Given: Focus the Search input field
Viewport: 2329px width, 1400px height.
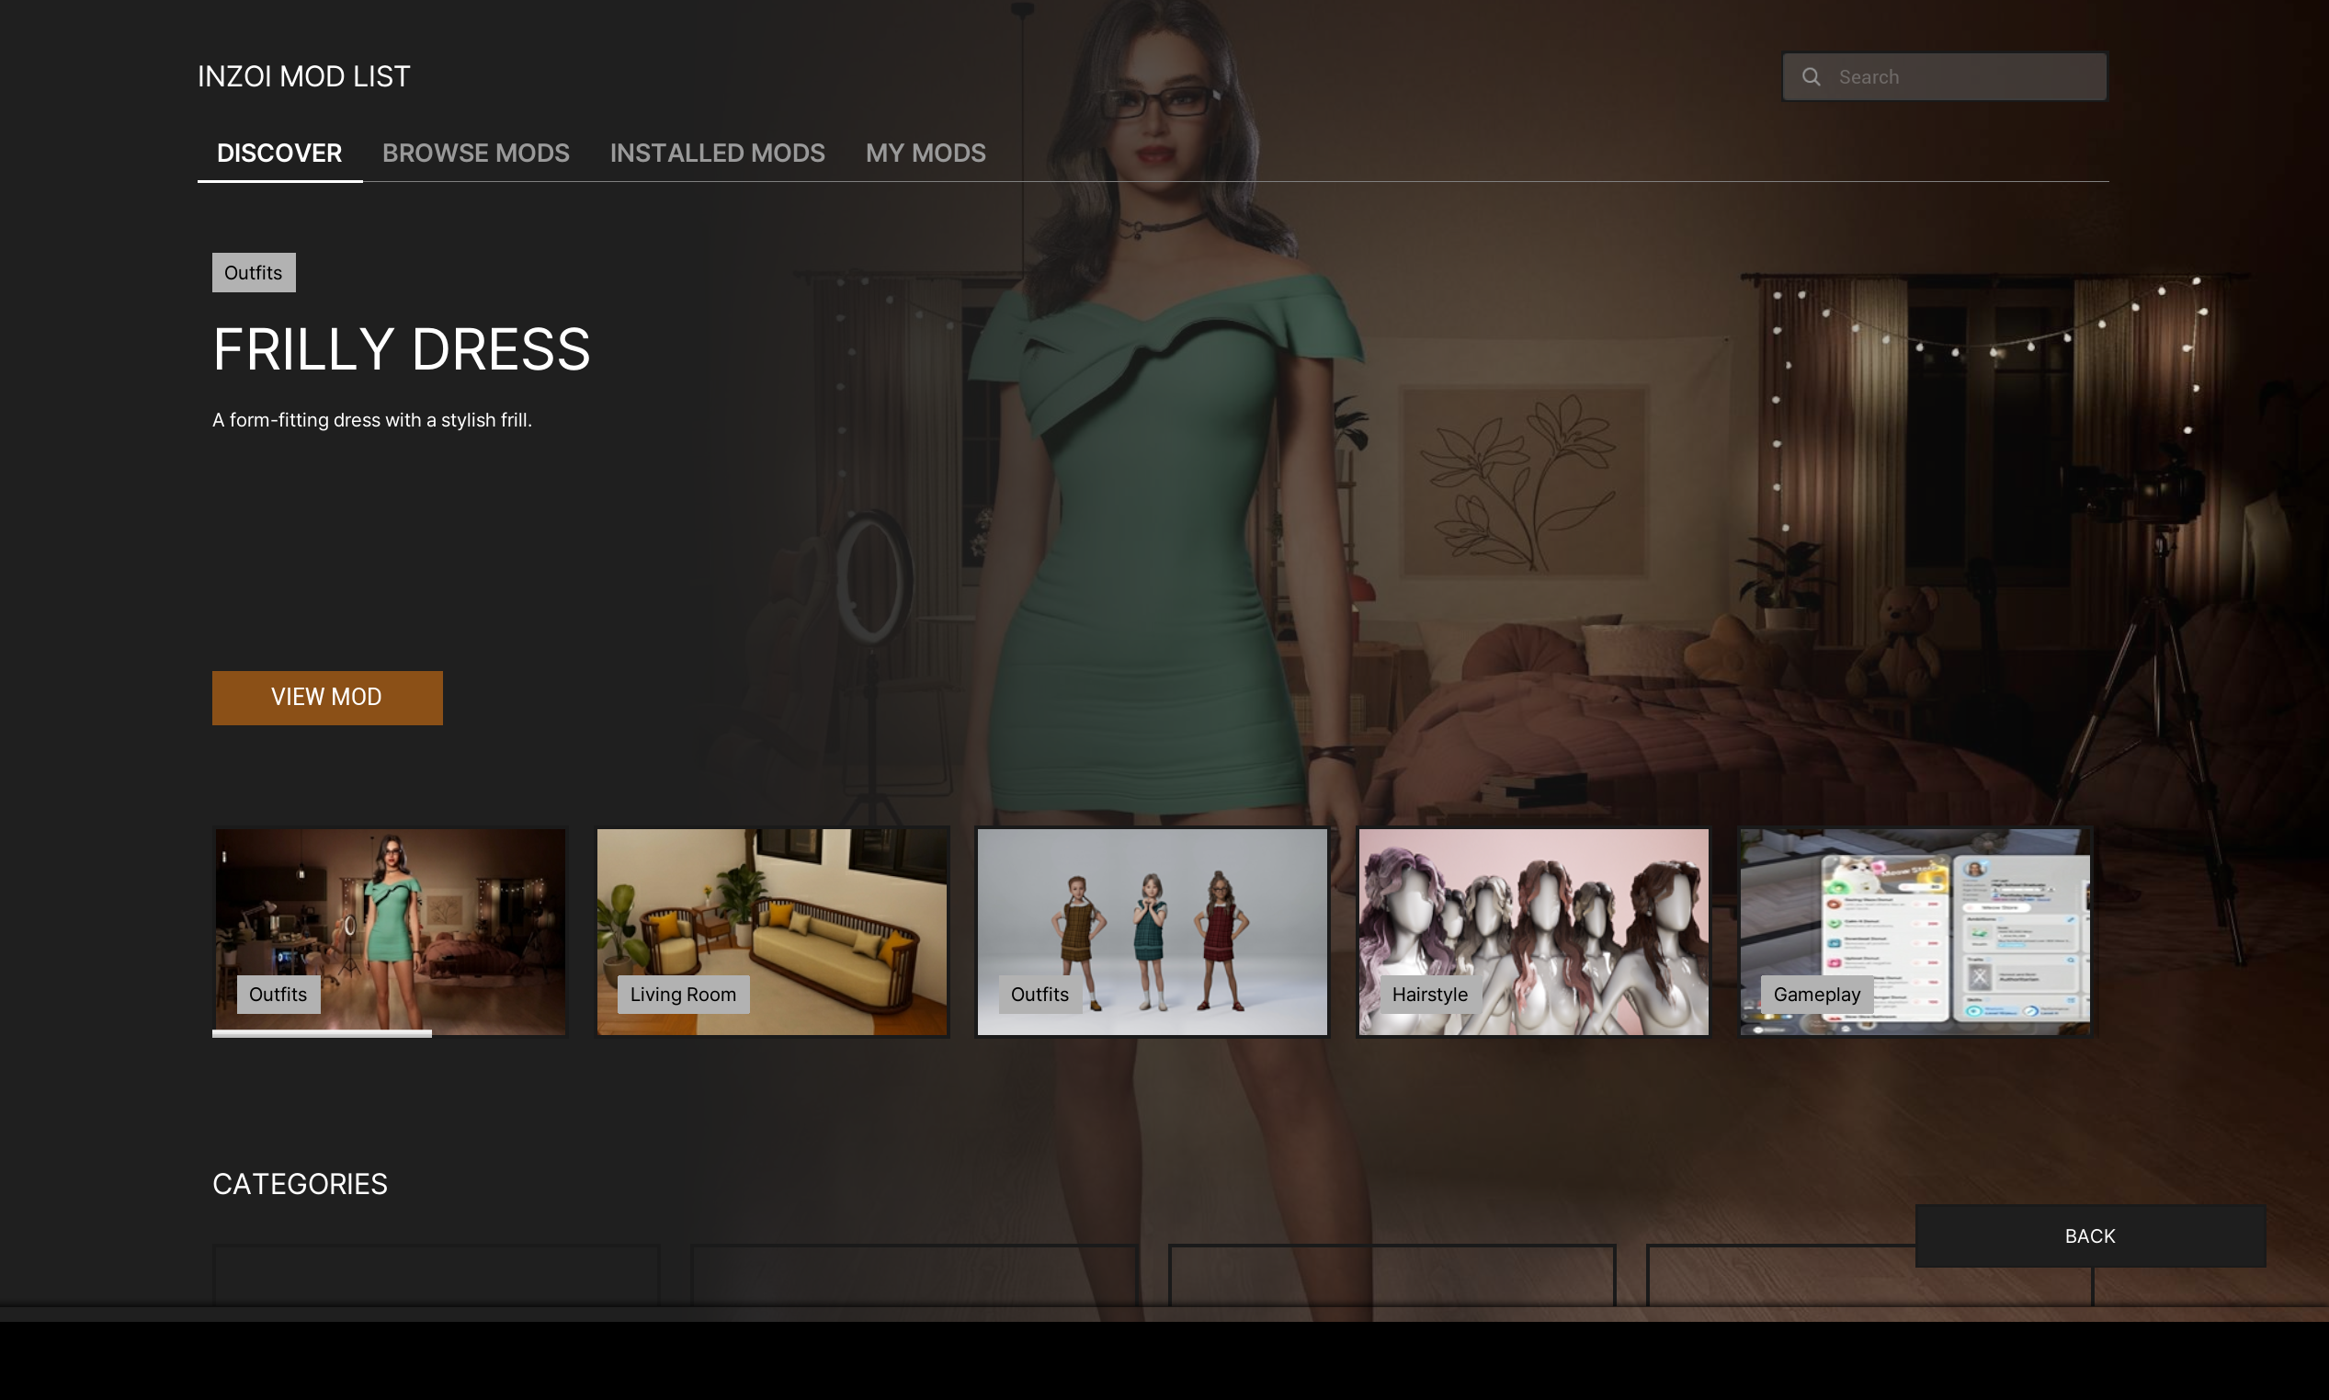Looking at the screenshot, I should click(x=1962, y=77).
